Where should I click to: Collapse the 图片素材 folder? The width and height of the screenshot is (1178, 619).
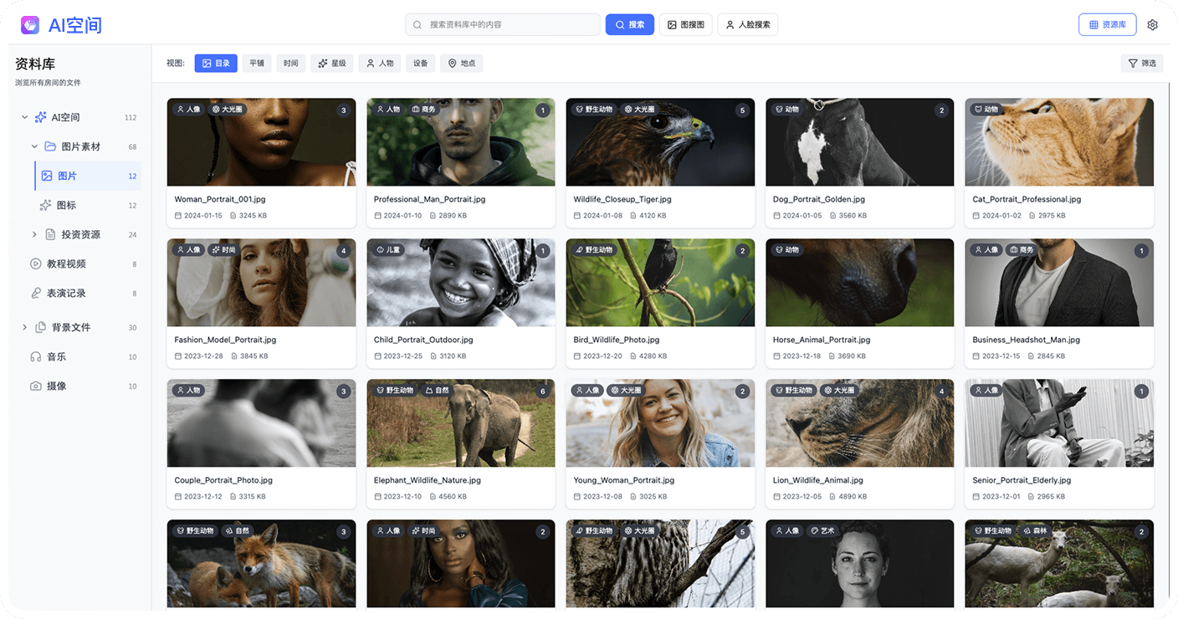(34, 147)
